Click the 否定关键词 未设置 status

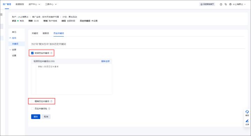tap(89, 21)
